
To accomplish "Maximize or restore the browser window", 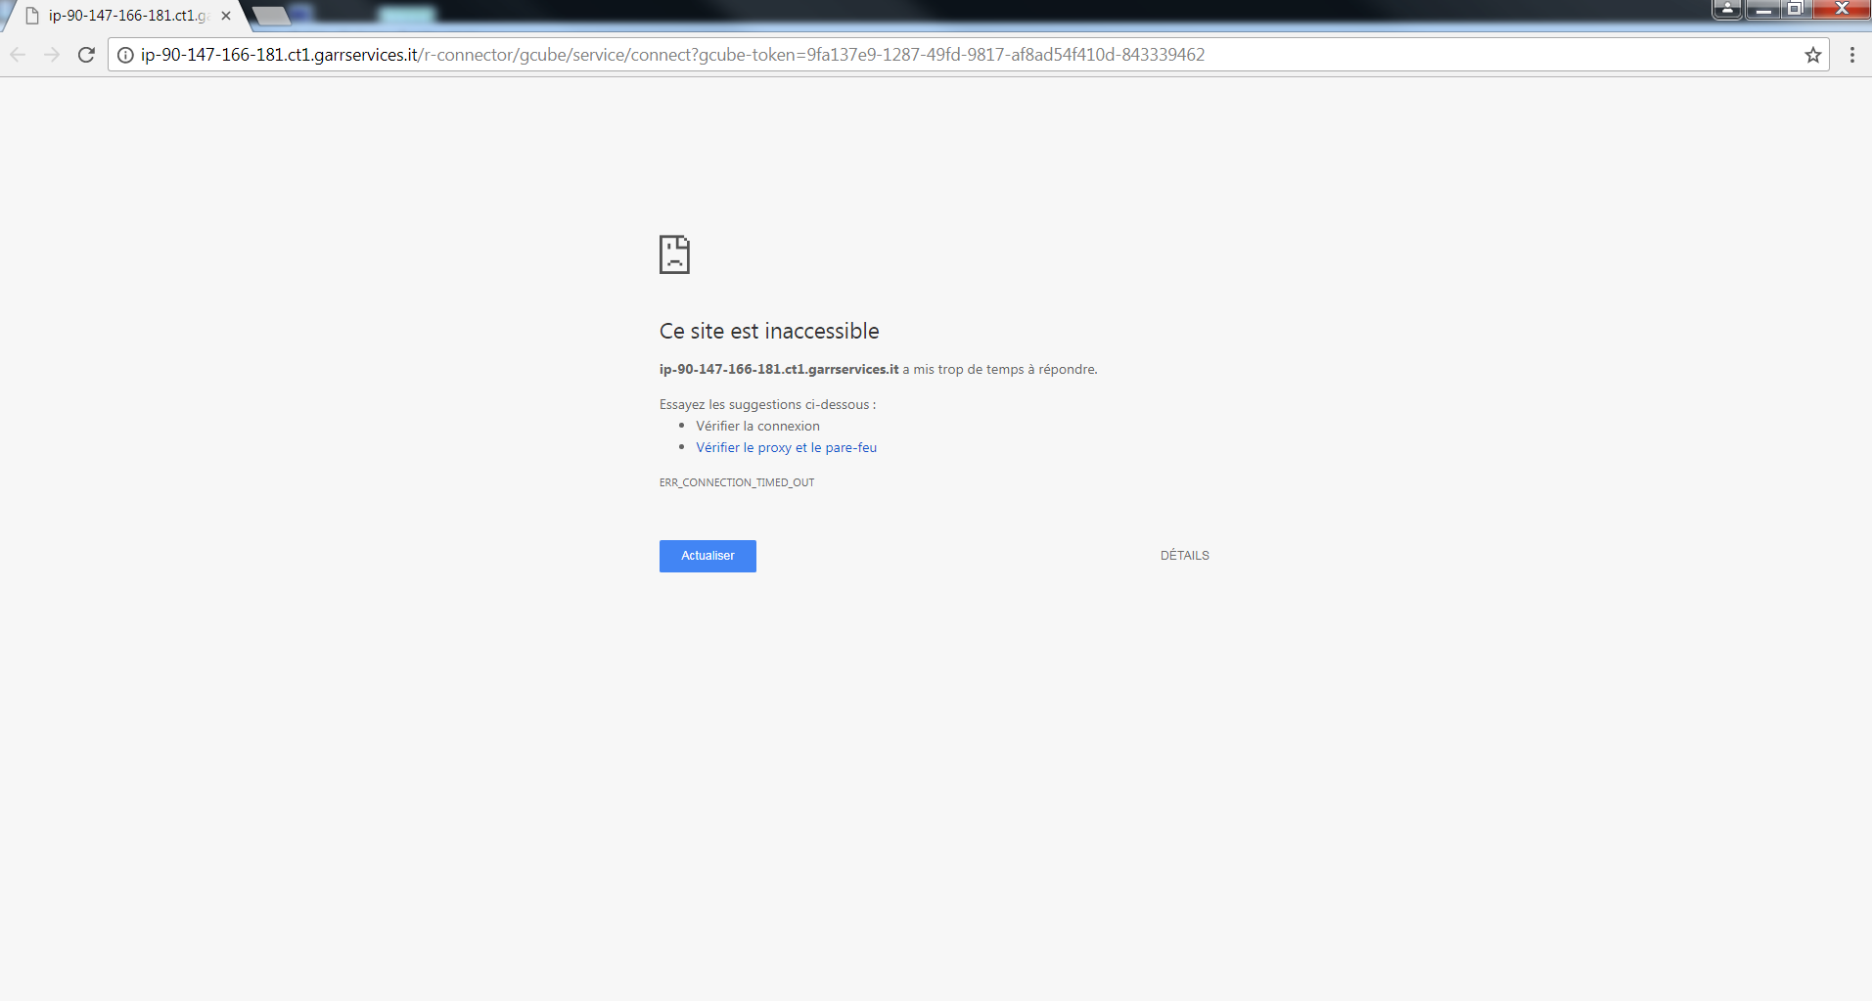I will pyautogui.click(x=1795, y=9).
